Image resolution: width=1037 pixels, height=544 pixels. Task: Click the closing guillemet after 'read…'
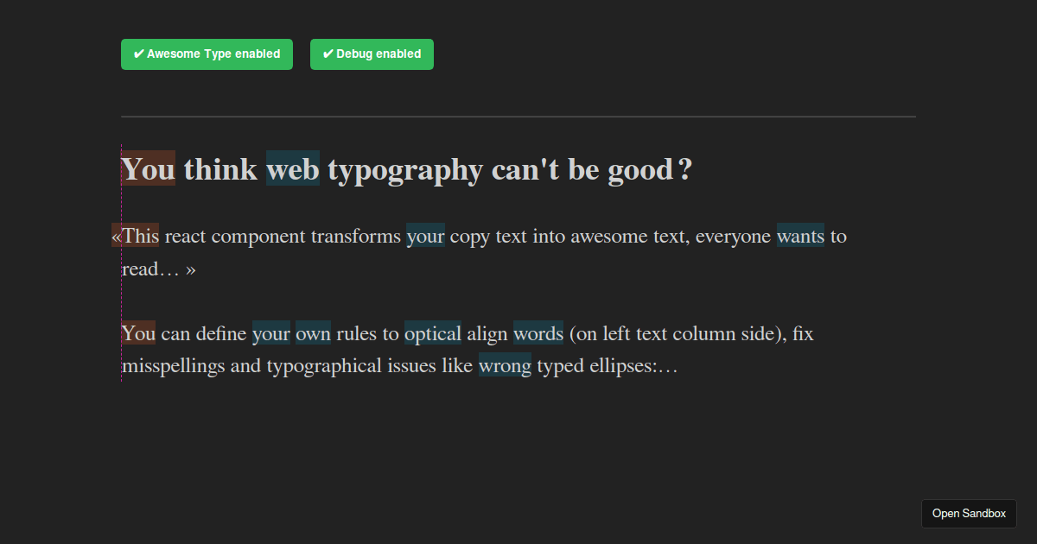coord(191,269)
